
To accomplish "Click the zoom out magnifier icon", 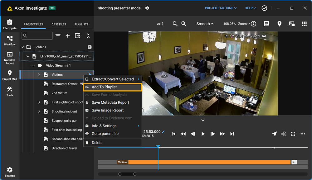I will [x=175, y=24].
